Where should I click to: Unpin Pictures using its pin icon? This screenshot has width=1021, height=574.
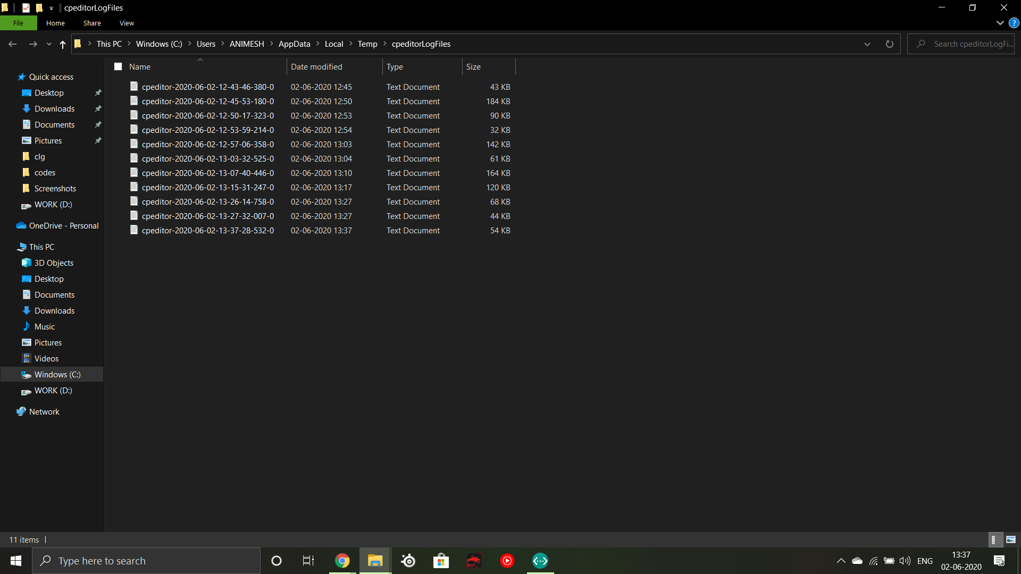(98, 140)
